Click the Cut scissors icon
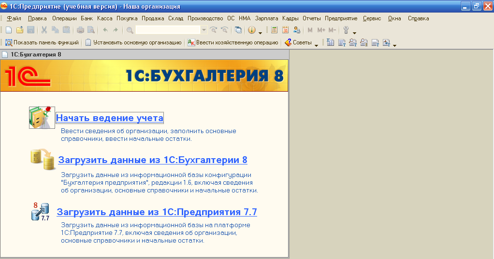 click(x=44, y=30)
